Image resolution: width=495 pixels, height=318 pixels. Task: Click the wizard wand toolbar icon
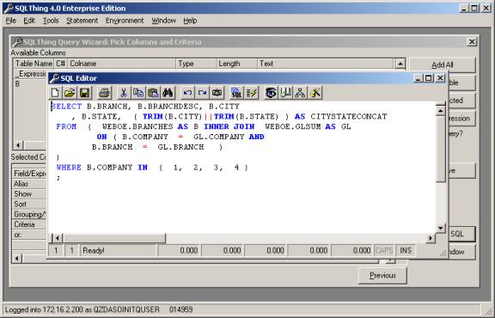315,93
